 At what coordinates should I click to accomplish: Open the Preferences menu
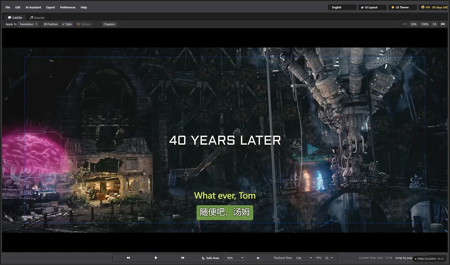click(68, 7)
